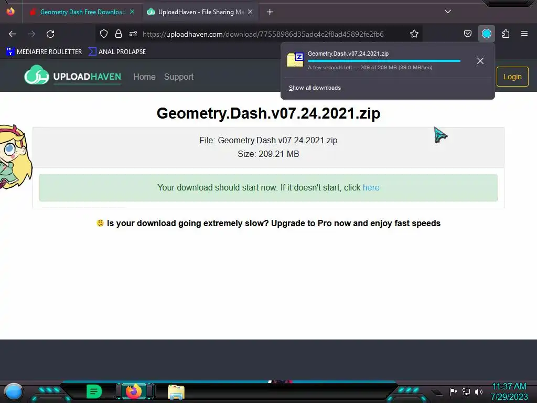Show all downloads

(x=315, y=88)
